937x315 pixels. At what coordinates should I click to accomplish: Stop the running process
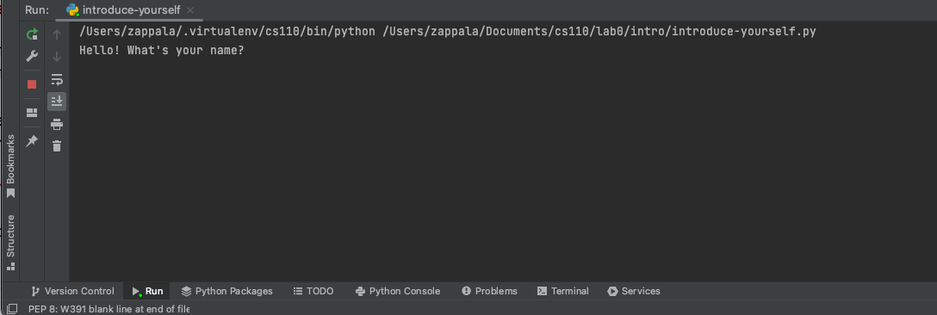[32, 84]
